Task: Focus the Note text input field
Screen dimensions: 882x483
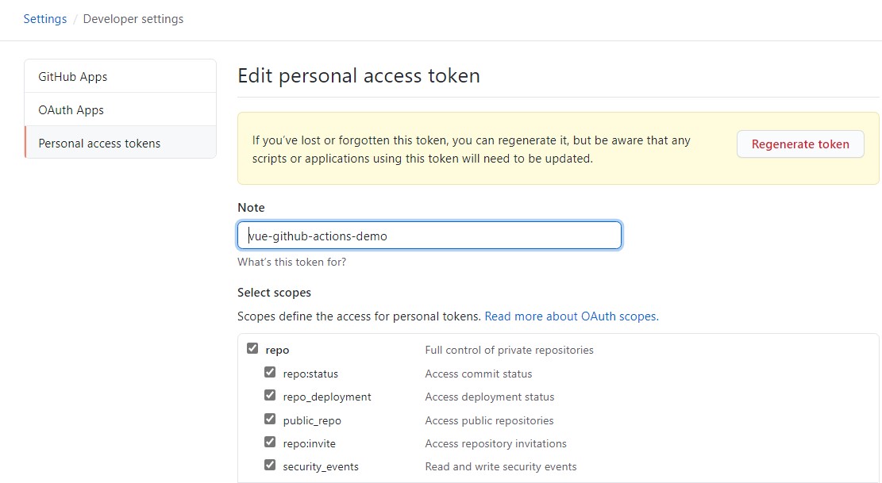Action: (x=429, y=236)
